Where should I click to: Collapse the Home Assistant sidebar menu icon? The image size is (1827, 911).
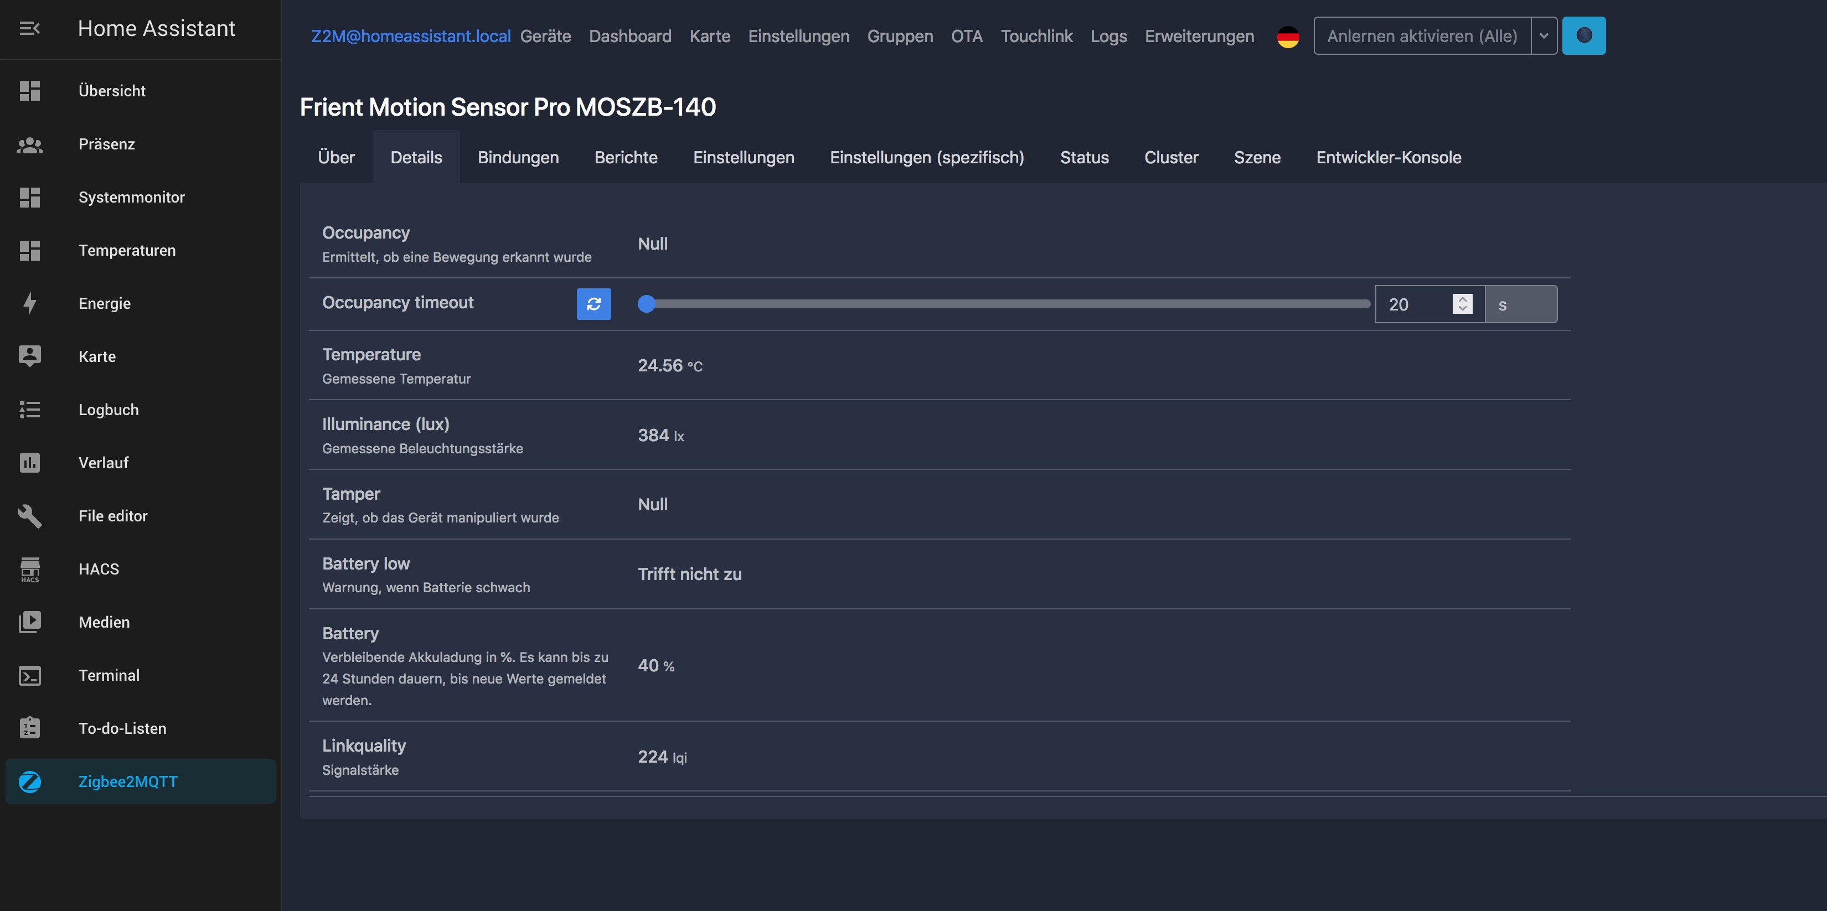click(x=29, y=28)
